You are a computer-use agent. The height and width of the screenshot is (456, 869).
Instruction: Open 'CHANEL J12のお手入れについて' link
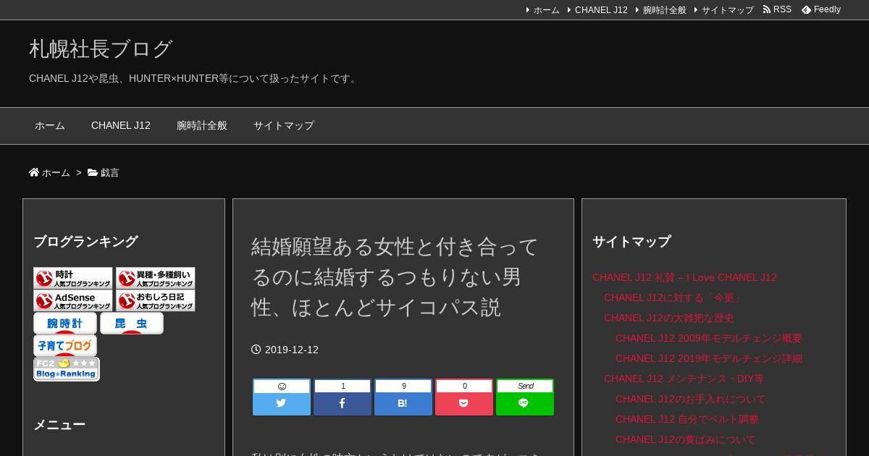690,399
